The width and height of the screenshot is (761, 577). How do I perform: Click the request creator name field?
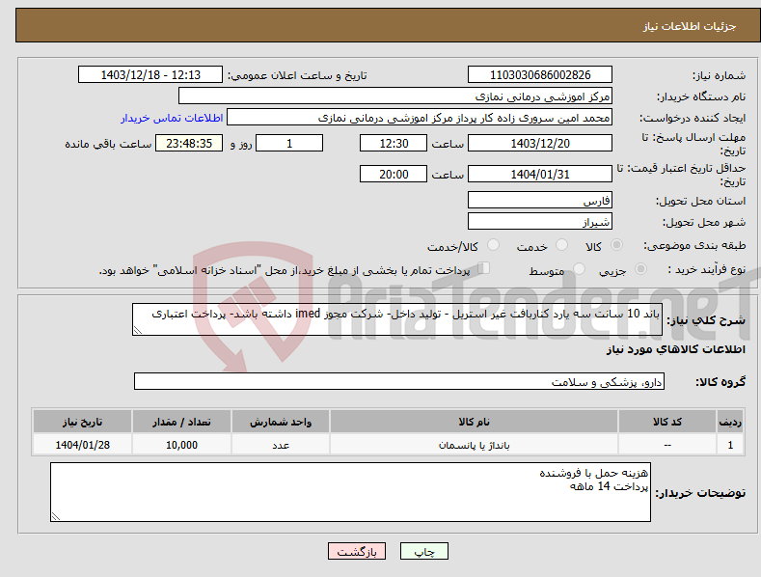(x=420, y=118)
